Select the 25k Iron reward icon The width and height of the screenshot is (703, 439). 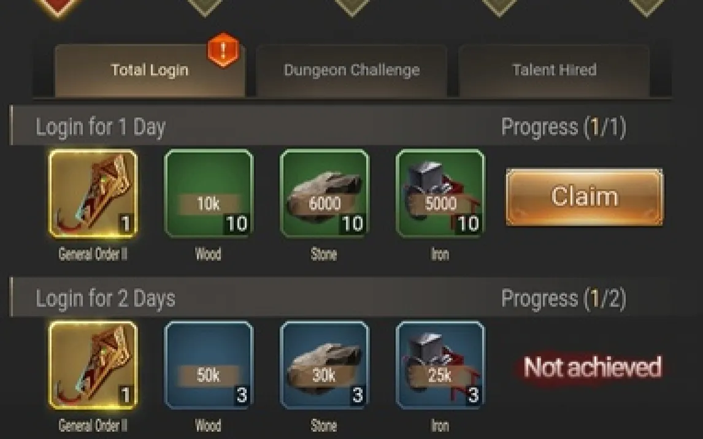click(440, 365)
